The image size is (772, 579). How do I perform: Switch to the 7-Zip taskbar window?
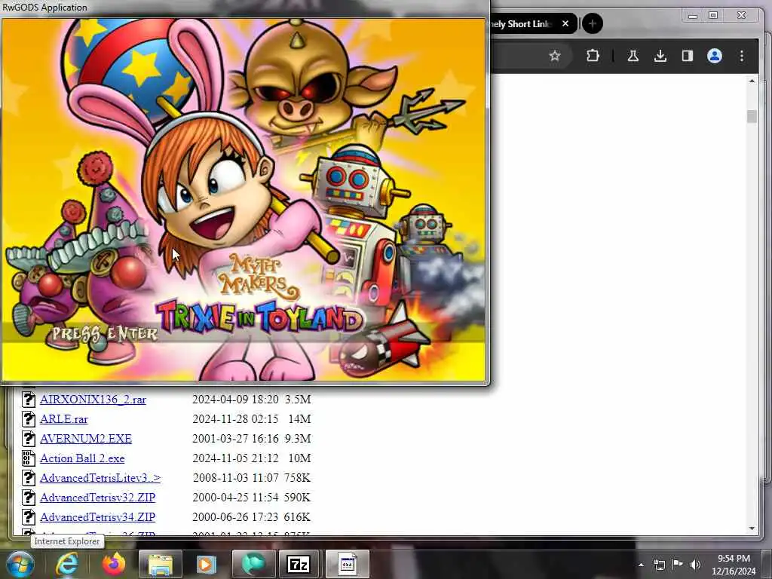pyautogui.click(x=299, y=564)
